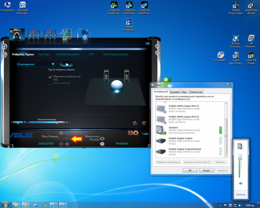Select the Speakers device icon in Realtek manager
The image size is (260, 208).
[x=17, y=35]
